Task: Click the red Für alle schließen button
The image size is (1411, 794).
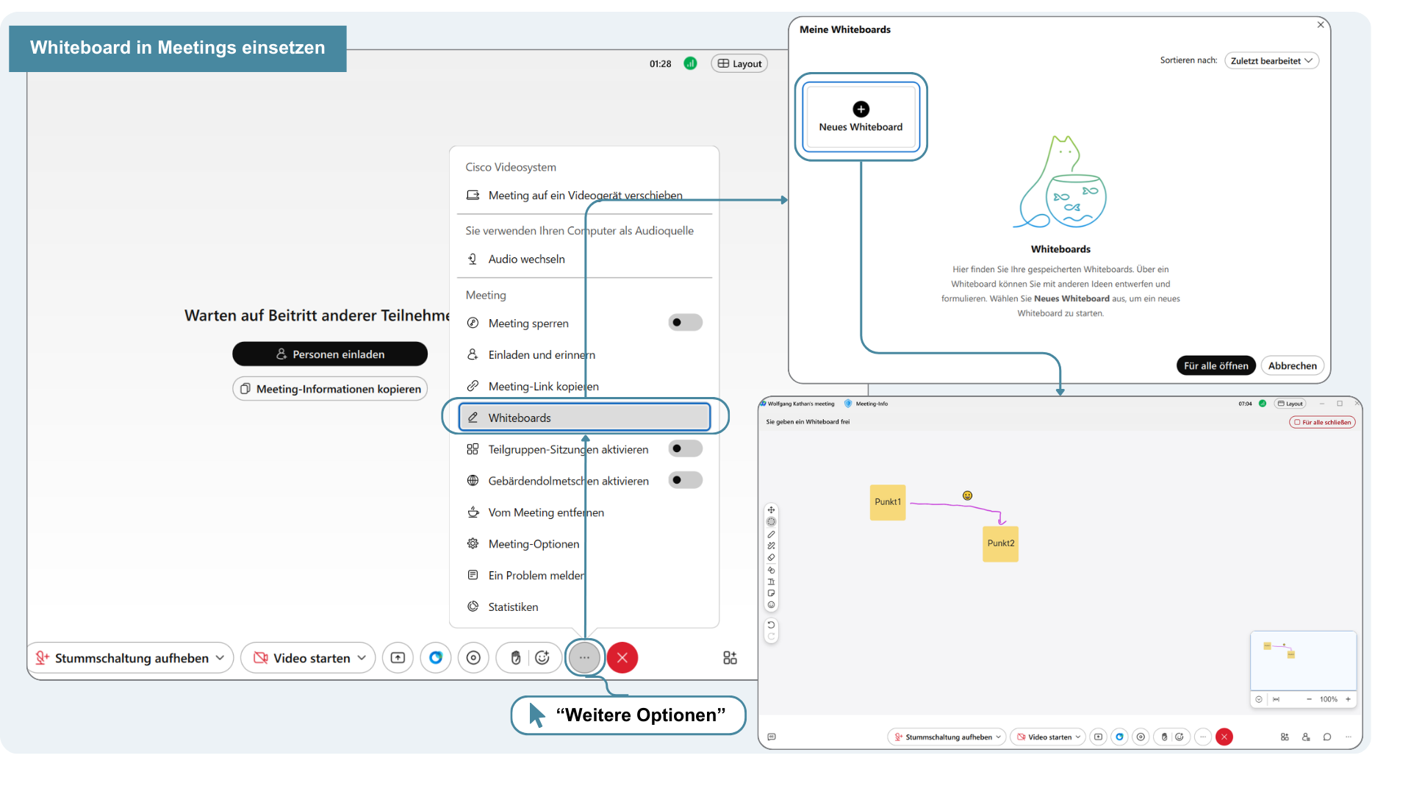Action: click(x=1322, y=423)
